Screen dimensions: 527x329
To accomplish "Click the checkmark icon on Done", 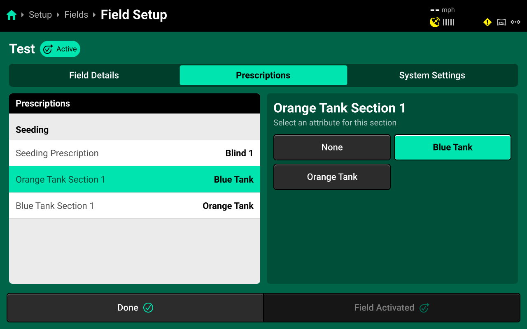I will coord(148,308).
